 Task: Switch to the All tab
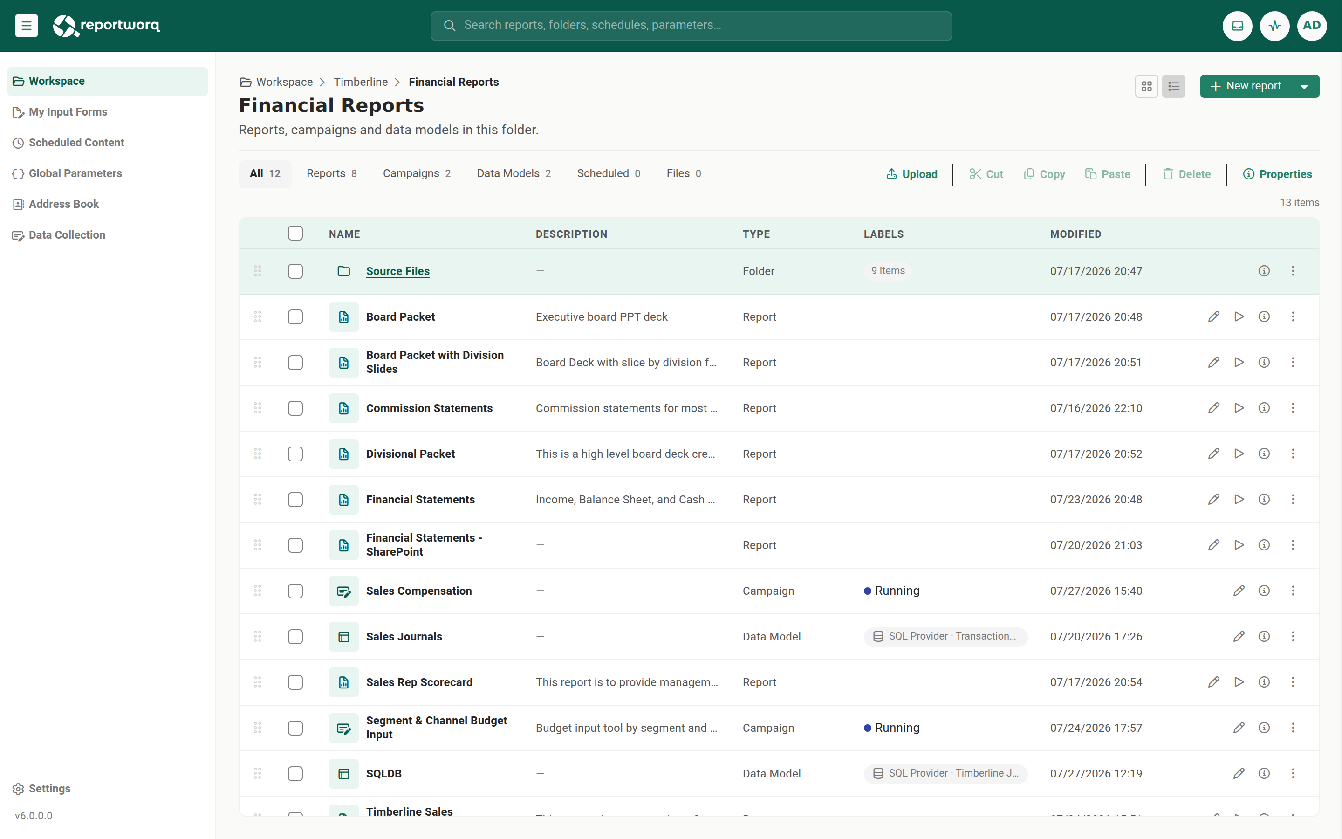[x=265, y=174]
